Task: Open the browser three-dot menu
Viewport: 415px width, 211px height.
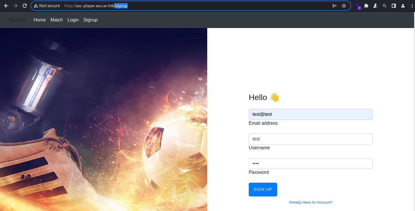Action: [x=412, y=6]
